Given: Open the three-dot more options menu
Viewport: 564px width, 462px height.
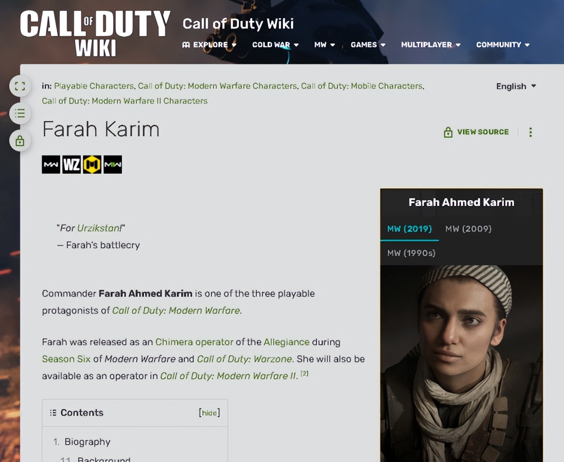Looking at the screenshot, I should (531, 132).
